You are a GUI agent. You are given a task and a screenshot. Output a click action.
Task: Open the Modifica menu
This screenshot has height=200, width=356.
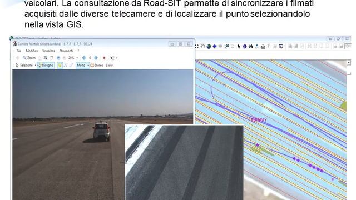click(x=32, y=51)
